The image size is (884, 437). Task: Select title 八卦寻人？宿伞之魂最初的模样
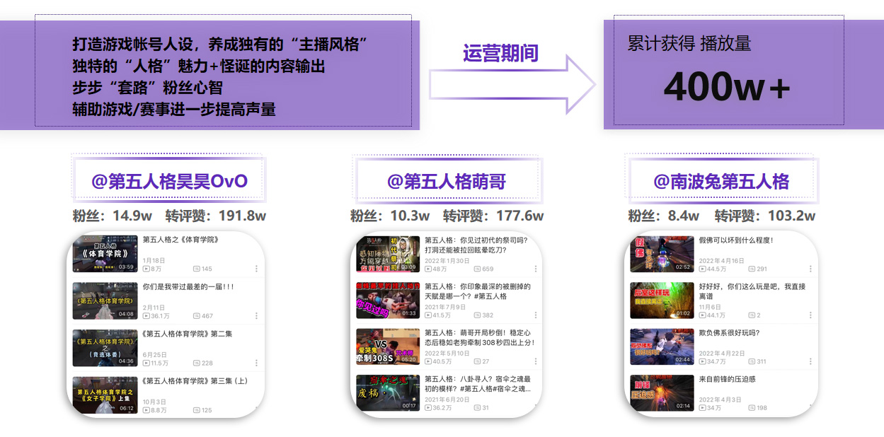pos(478,384)
